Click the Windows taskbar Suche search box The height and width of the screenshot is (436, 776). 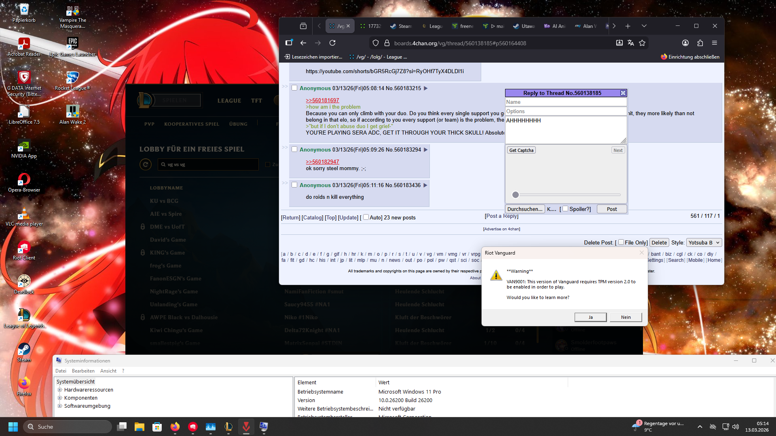tap(68, 427)
